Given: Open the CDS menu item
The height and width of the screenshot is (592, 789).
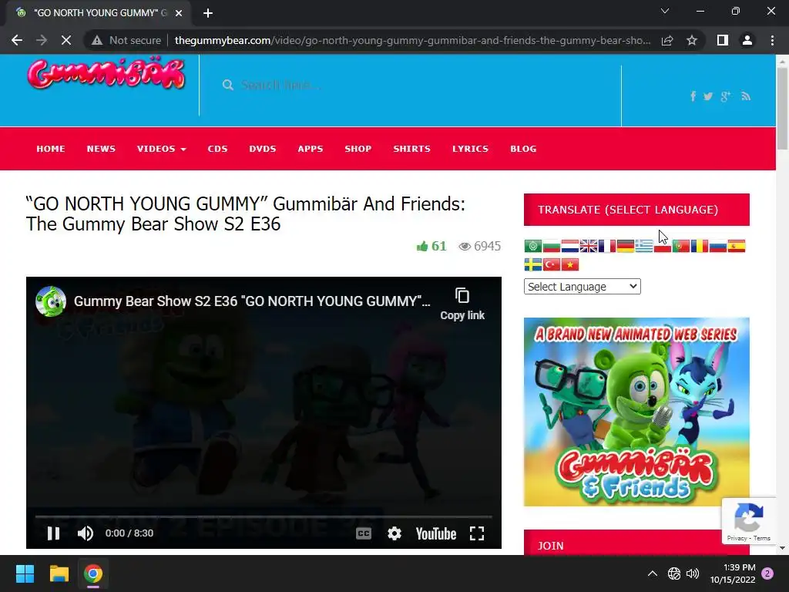Looking at the screenshot, I should coord(217,149).
